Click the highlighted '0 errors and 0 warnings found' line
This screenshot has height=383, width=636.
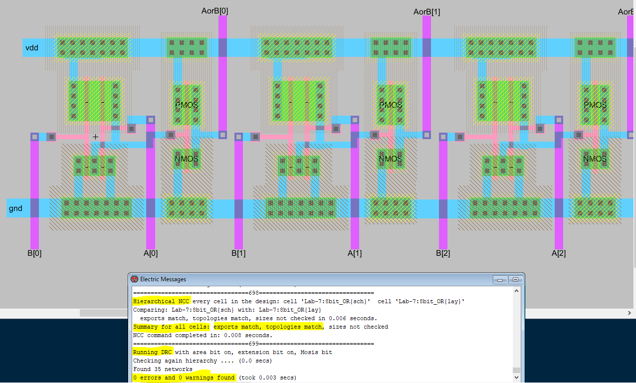click(184, 378)
